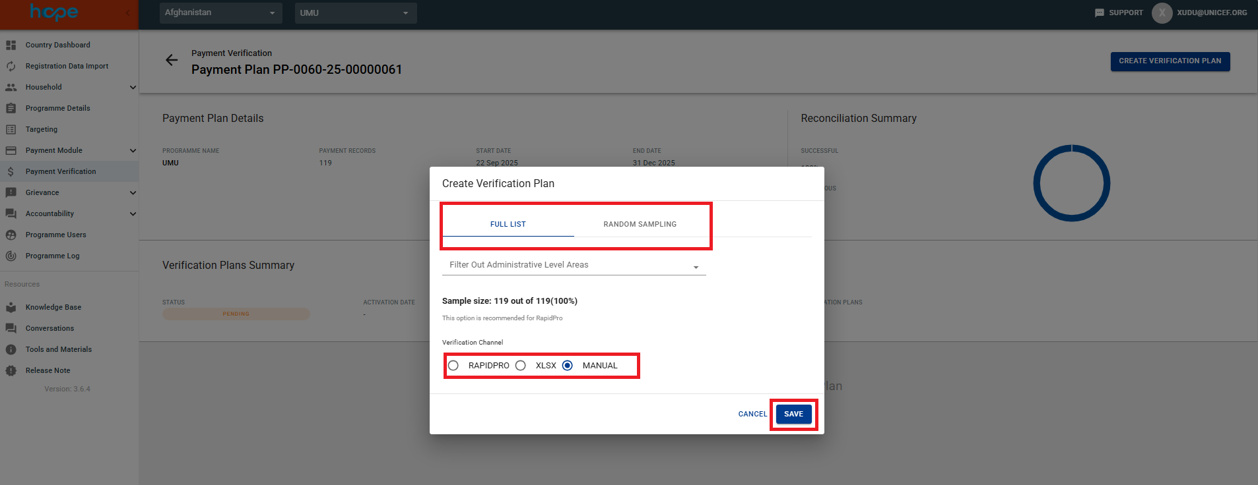The width and height of the screenshot is (1258, 485).
Task: Click the back arrow beside Payment Verification
Action: click(172, 61)
